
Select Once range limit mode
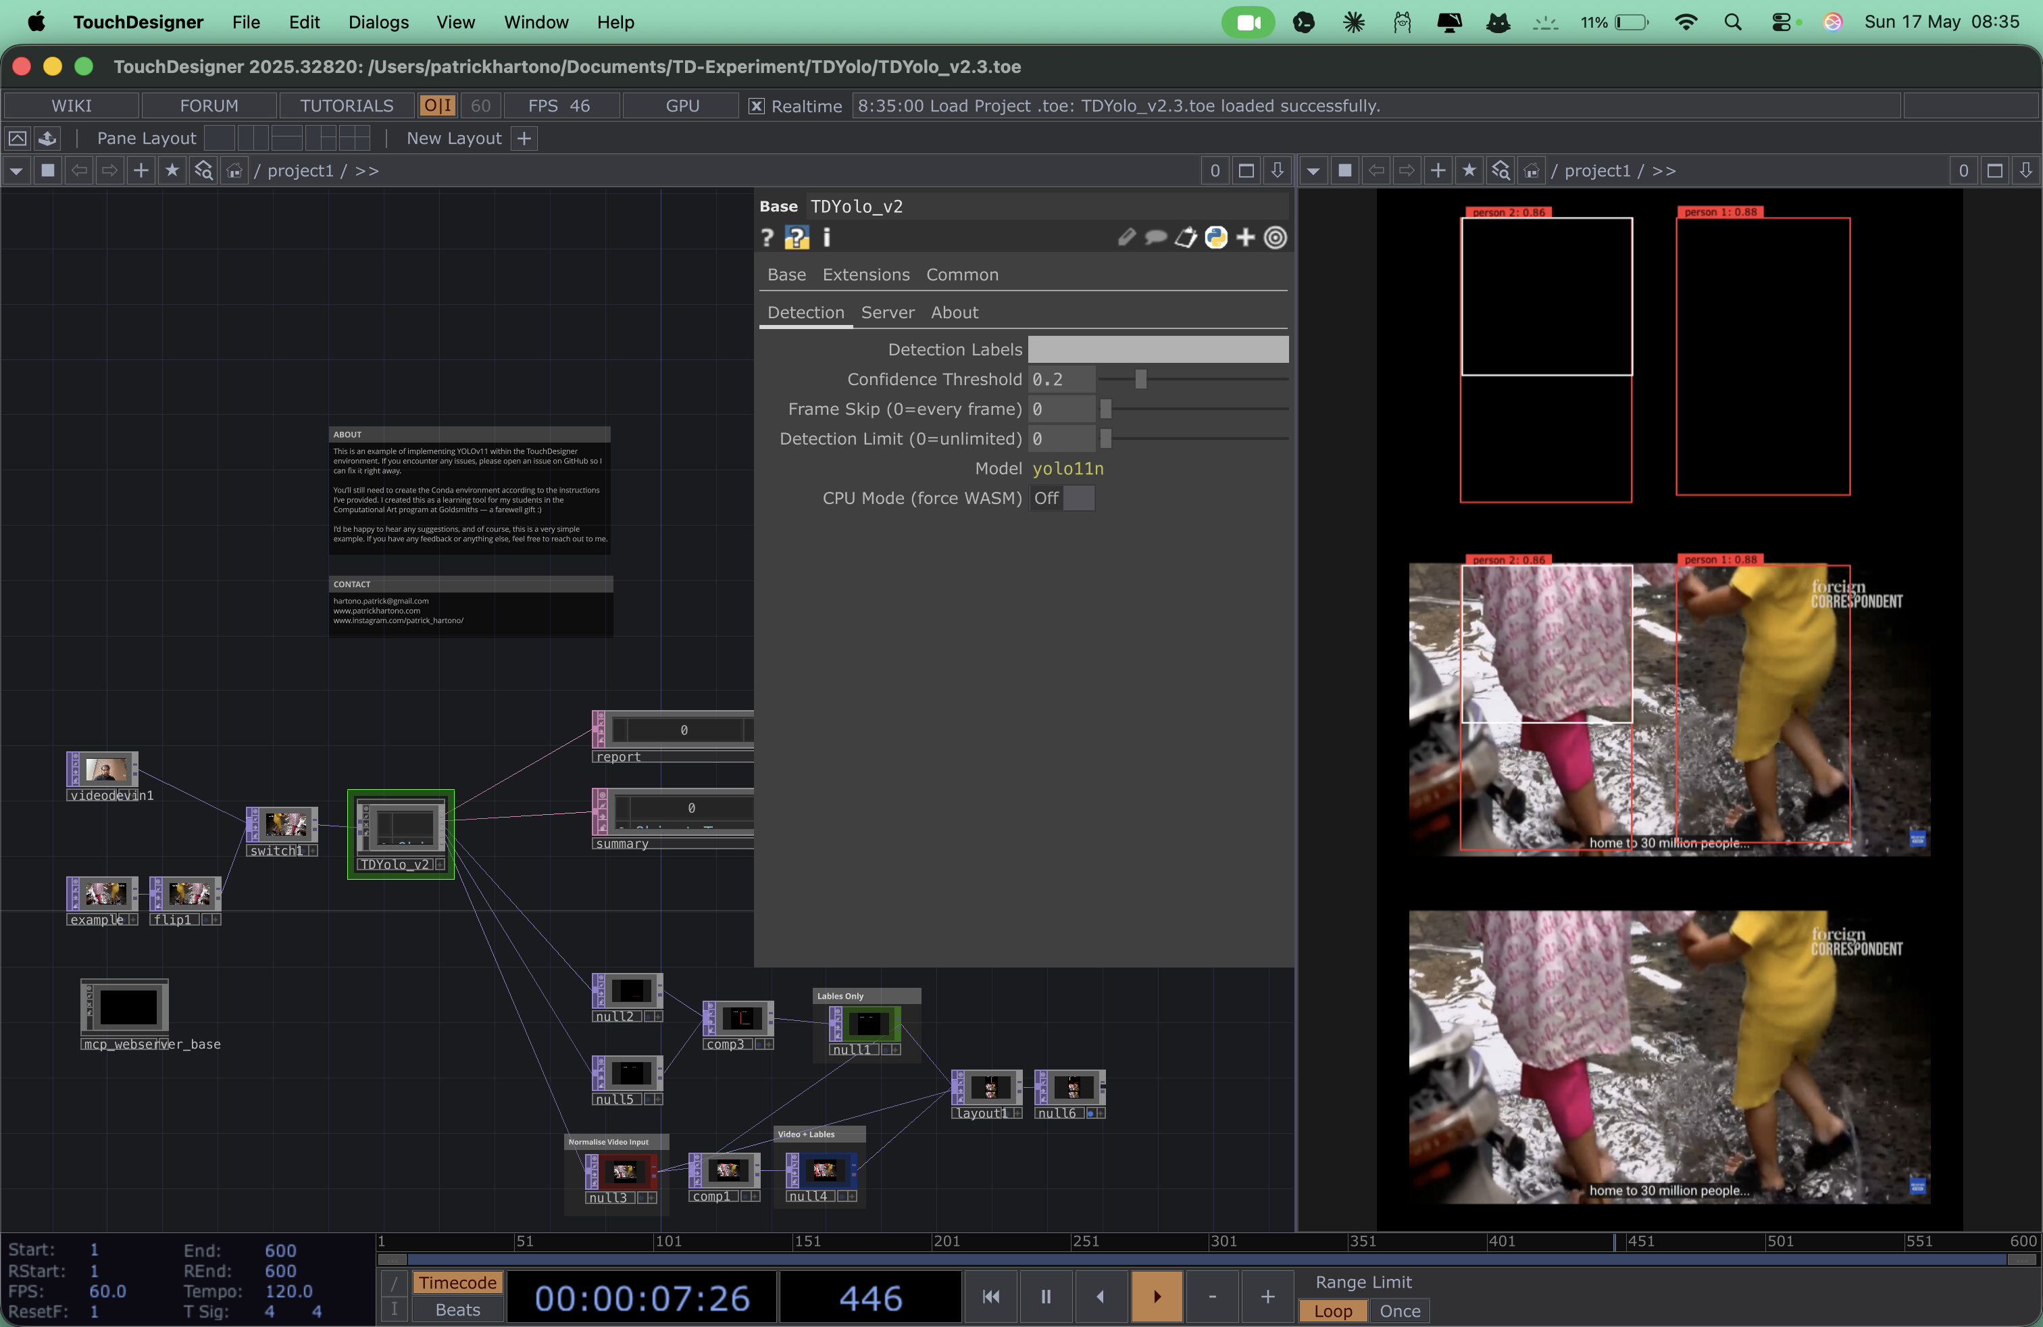click(1400, 1311)
